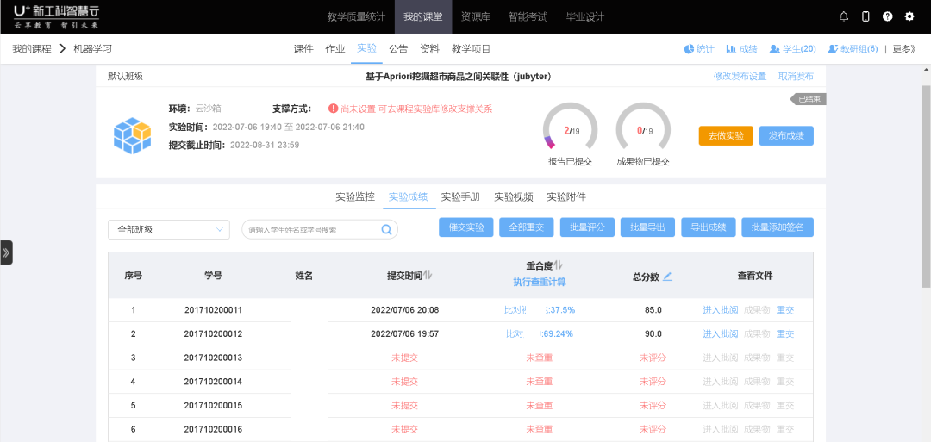Open 学生(20) list
The width and height of the screenshot is (931, 442).
793,49
